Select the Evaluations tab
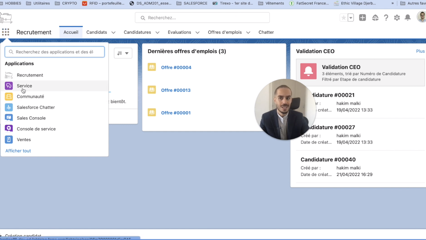The width and height of the screenshot is (426, 240). pos(179,32)
